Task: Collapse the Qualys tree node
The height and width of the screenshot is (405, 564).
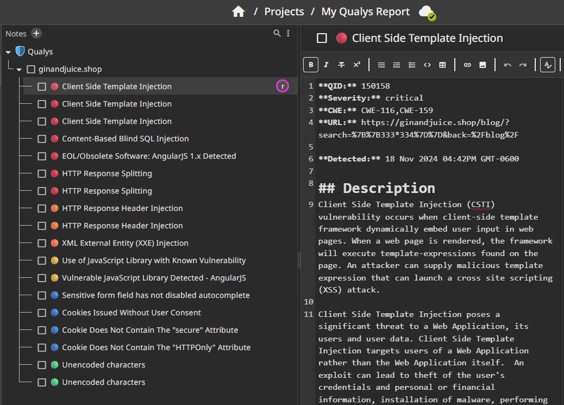Action: [x=8, y=52]
